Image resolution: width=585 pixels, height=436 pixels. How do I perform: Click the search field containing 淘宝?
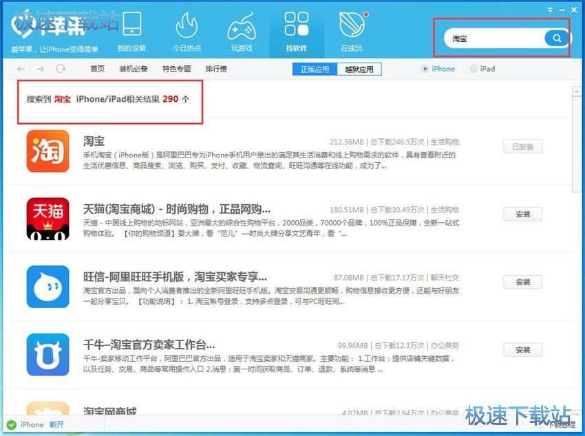pos(494,39)
